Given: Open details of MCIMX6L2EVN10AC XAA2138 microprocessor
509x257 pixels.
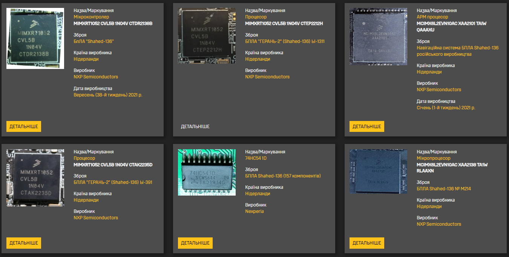Looking at the screenshot, I should point(366,243).
